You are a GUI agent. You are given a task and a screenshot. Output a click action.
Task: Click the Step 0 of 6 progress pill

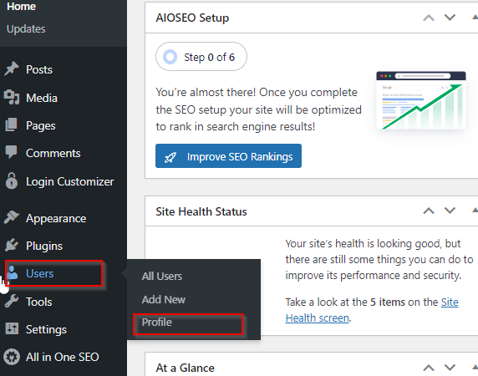201,57
